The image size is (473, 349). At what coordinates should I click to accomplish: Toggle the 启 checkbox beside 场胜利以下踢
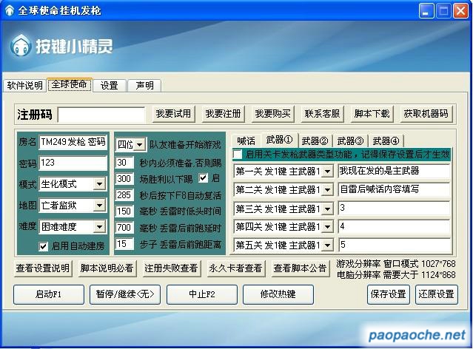coord(204,178)
